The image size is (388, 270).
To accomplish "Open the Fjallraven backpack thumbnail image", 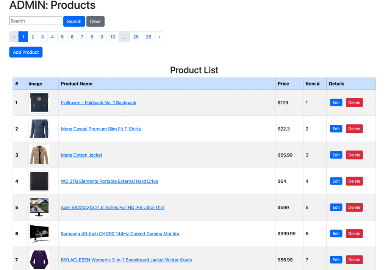I will pos(39,102).
